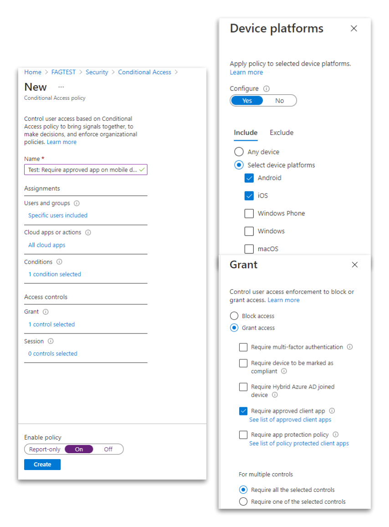The height and width of the screenshot is (527, 389).
Task: Open the info tooltip for Require approved client app
Action: (x=332, y=410)
